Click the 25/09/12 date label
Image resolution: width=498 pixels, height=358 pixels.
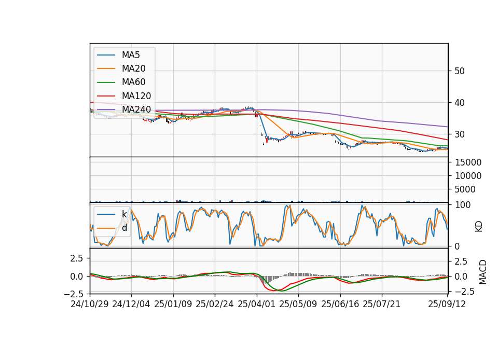[x=447, y=304]
